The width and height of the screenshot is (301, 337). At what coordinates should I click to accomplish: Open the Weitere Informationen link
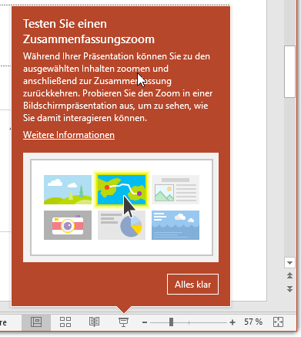click(69, 135)
